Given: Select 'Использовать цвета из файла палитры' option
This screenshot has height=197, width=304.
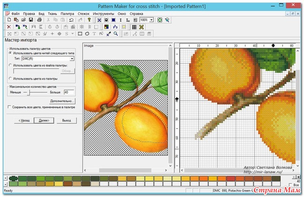Looking at the screenshot, I should (x=11, y=66).
